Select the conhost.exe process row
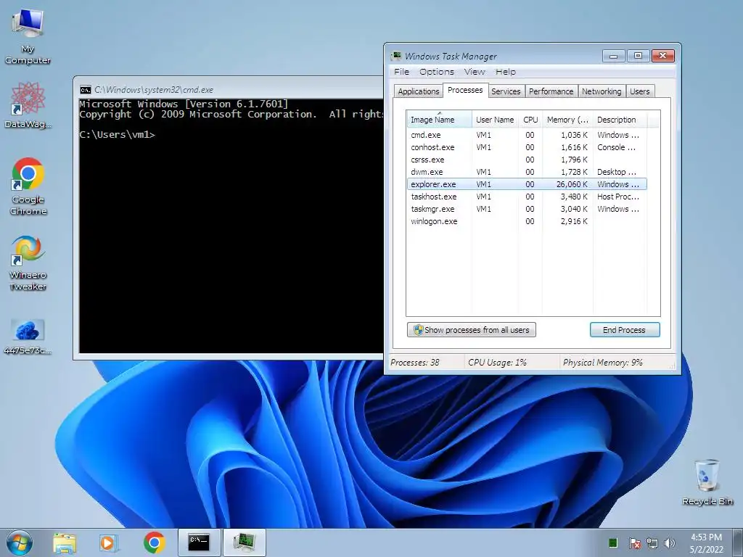The height and width of the screenshot is (557, 743). pyautogui.click(x=527, y=147)
